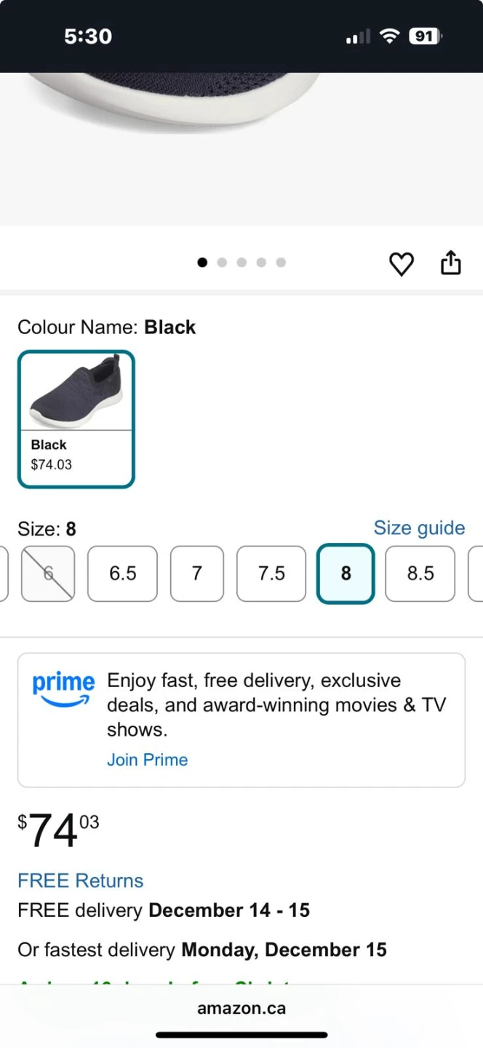The width and height of the screenshot is (483, 1048).
Task: Choose size 8.5
Action: coord(420,573)
